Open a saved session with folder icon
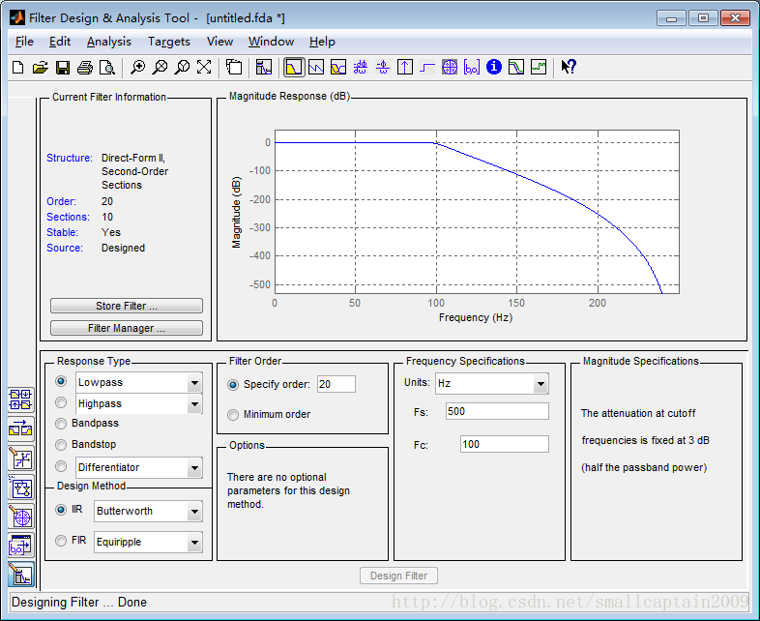This screenshot has height=621, width=760. 41,67
